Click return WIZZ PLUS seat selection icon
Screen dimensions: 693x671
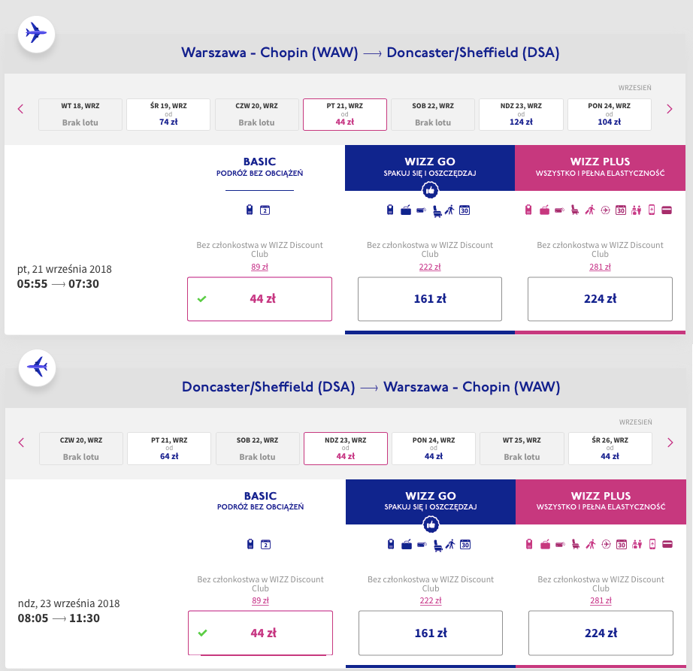(576, 544)
